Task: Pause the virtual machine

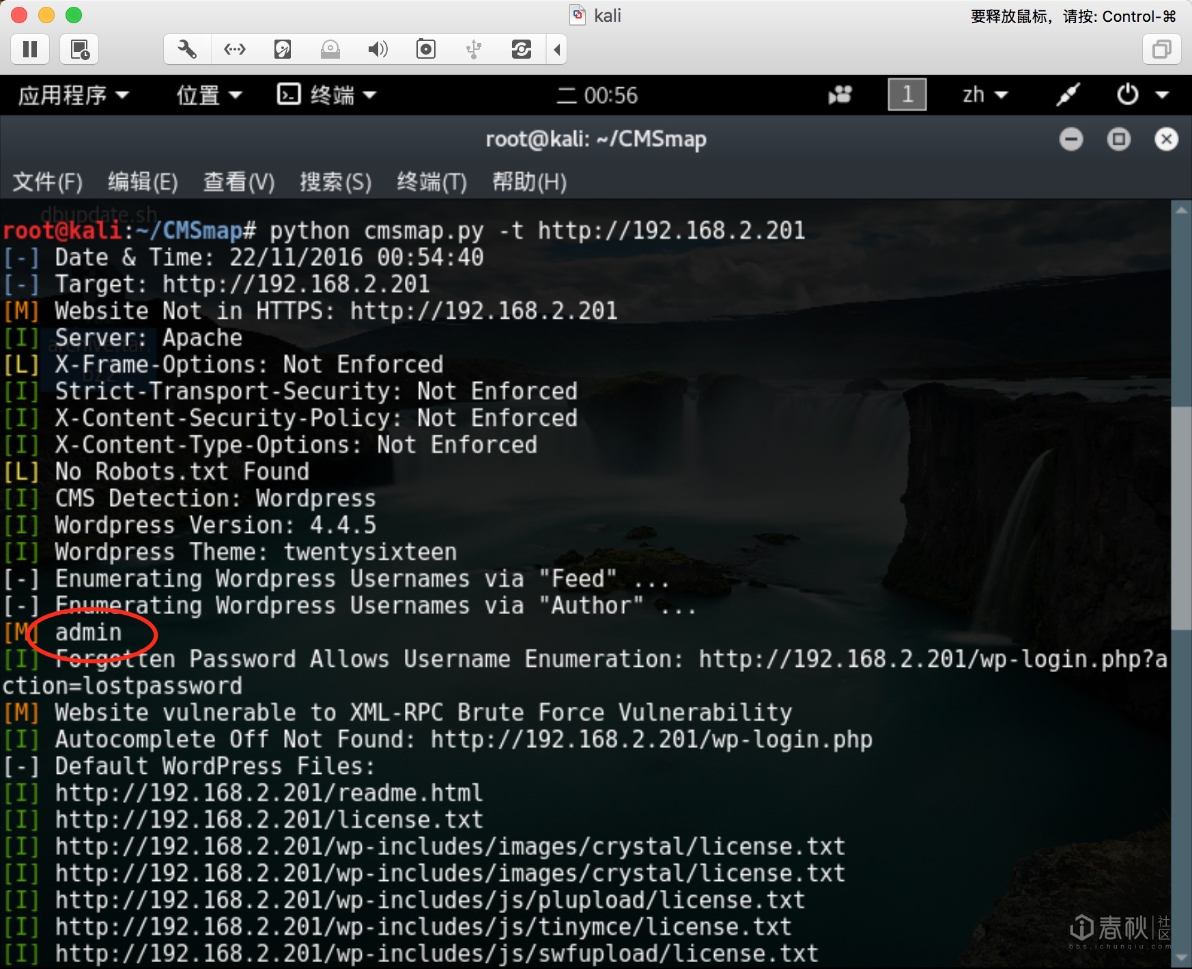Action: (x=30, y=49)
